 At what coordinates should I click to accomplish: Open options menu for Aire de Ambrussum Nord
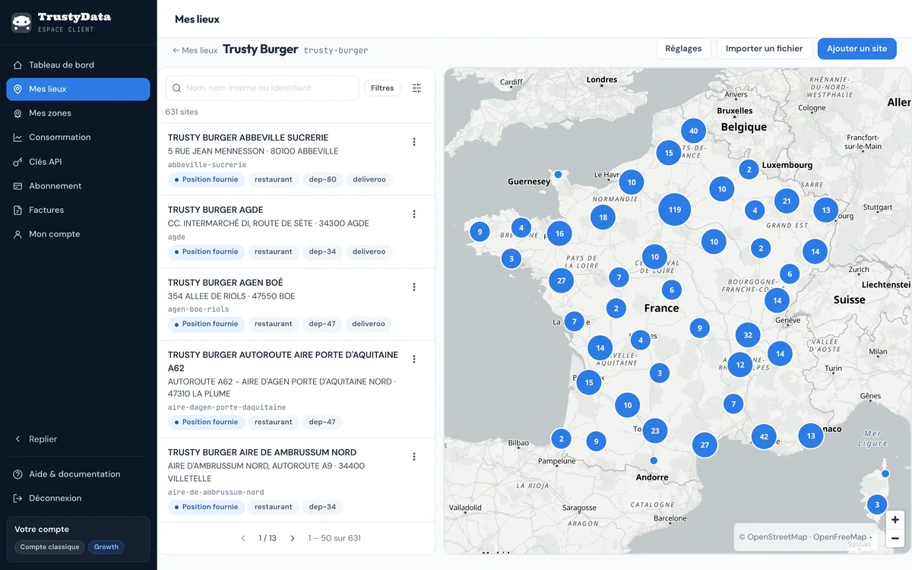(x=414, y=457)
